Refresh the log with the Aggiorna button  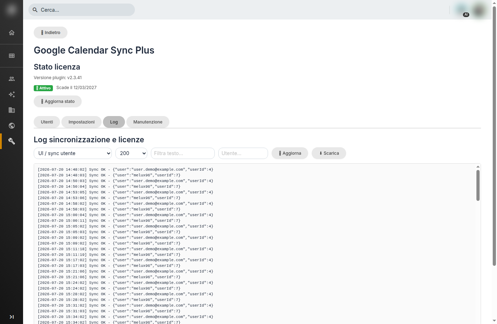point(290,153)
